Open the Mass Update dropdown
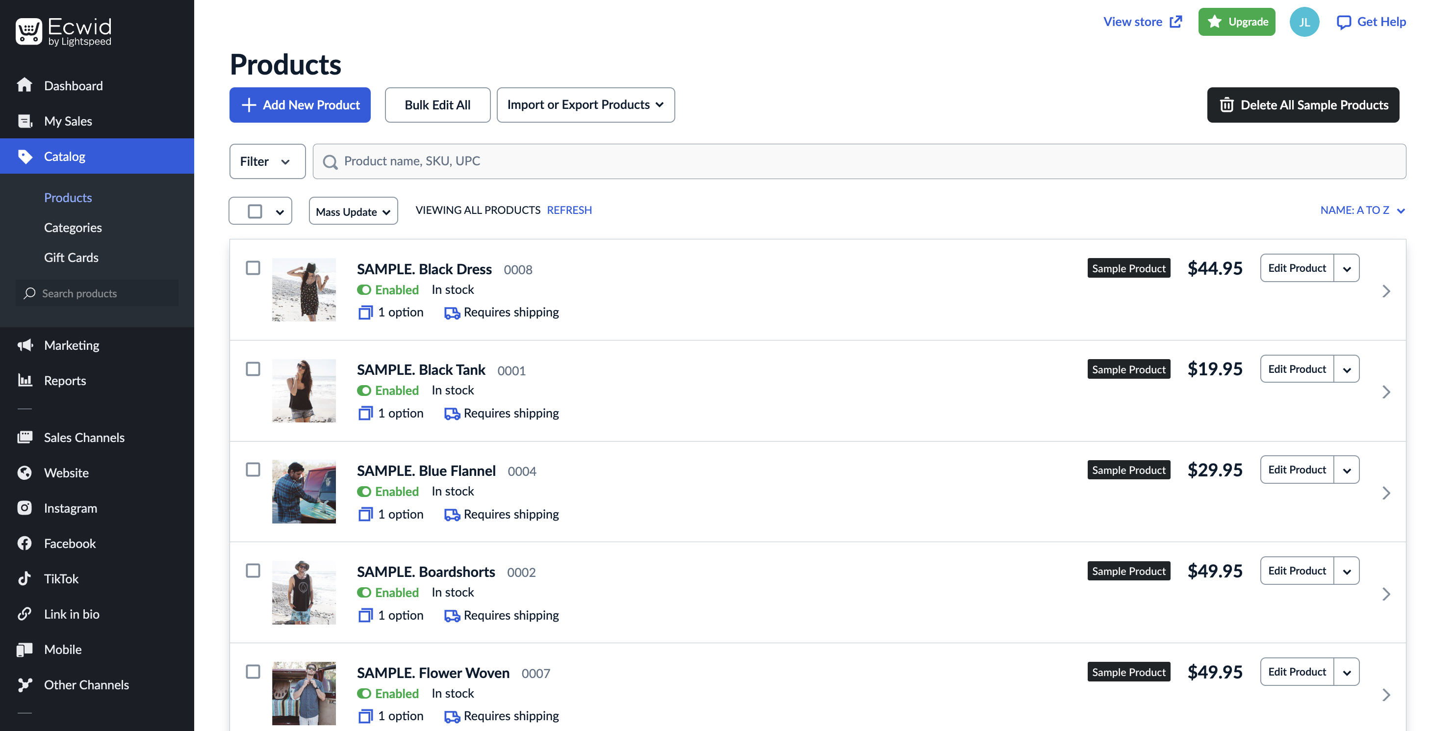Screen dimensions: 1429x731 click(x=353, y=211)
